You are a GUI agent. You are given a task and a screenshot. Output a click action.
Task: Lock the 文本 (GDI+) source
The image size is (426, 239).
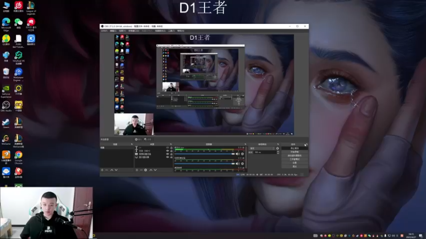click(171, 151)
